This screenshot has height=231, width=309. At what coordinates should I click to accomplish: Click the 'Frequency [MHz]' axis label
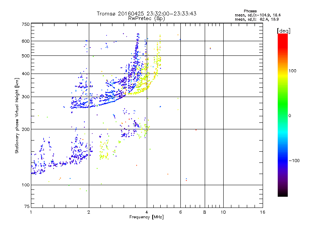pos(146,217)
